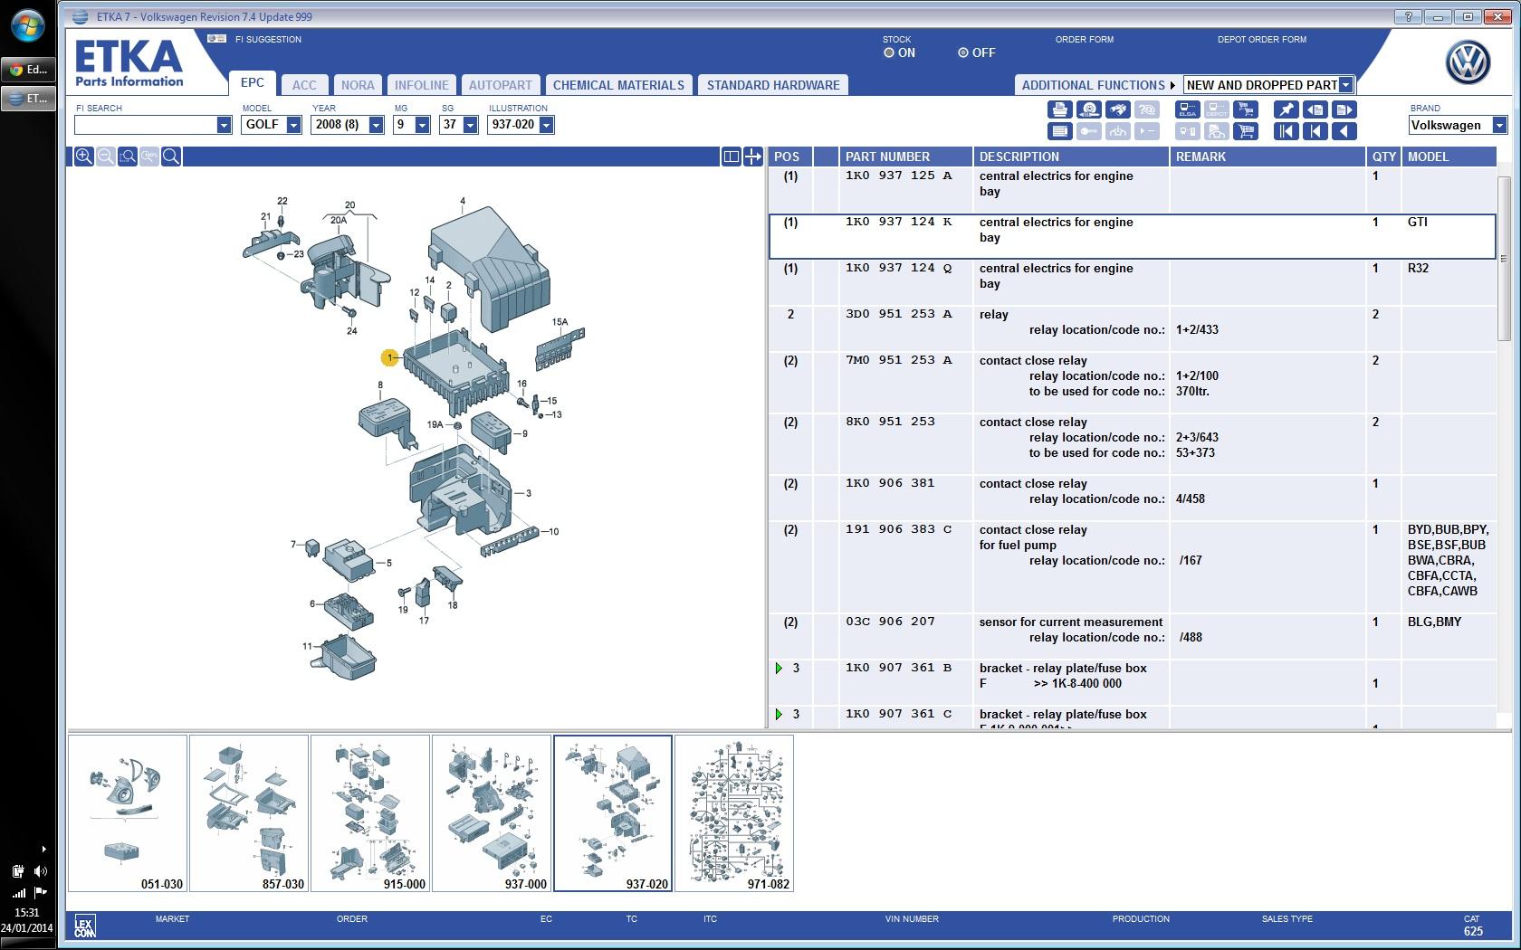Switch to Chrome taskbar item
This screenshot has height=950, width=1521.
27,69
